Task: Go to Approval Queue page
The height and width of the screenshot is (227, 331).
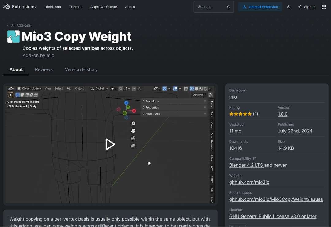Action: [104, 7]
